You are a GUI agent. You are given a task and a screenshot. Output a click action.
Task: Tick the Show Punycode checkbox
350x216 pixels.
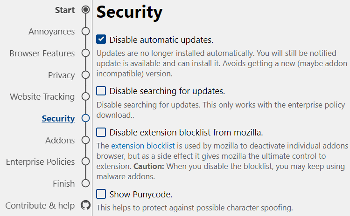point(101,194)
